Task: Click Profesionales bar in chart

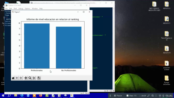Action: click(37, 46)
